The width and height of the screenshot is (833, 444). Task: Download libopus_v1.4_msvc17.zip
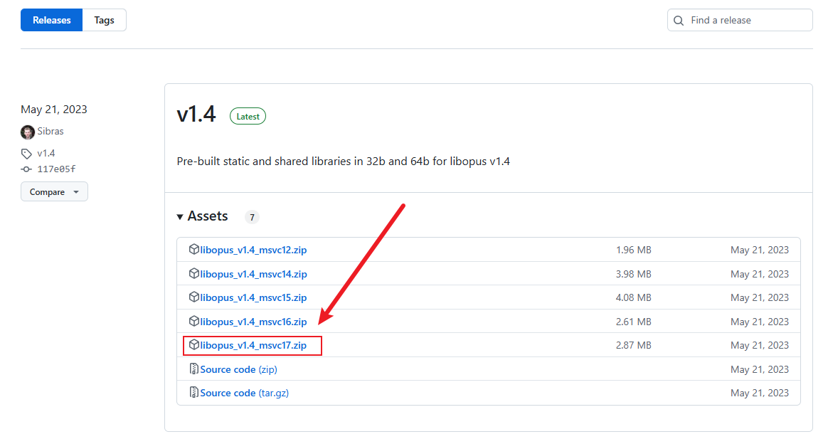(x=253, y=345)
